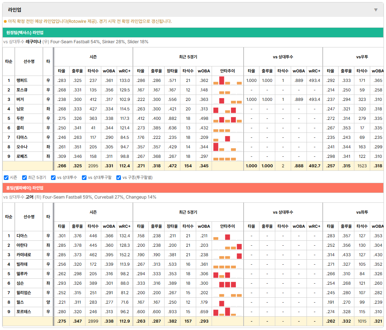Select opposing pitcher 고어 name
The width and height of the screenshot is (386, 330).
tap(30, 197)
